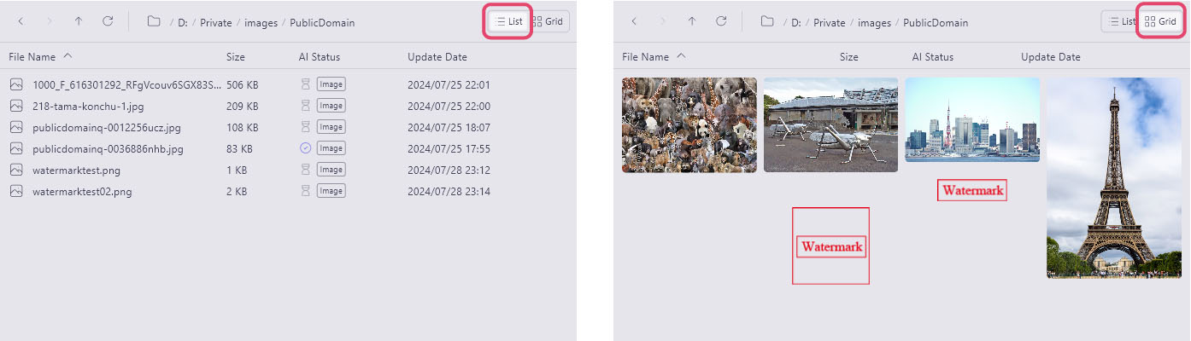Toggle File Name sort arrow in left window
This screenshot has width=1191, height=341.
click(68, 56)
